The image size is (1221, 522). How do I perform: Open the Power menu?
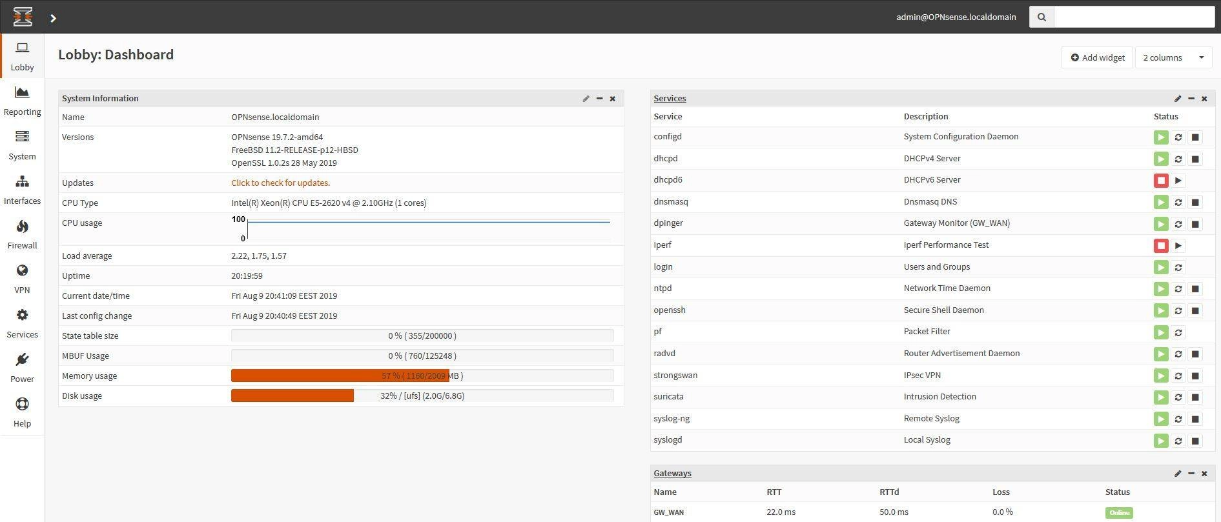tap(22, 368)
